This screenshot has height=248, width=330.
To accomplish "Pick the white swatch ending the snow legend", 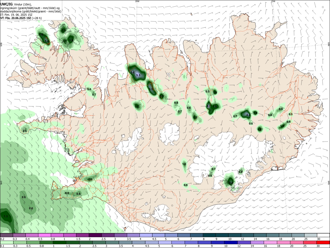I will (323, 235).
